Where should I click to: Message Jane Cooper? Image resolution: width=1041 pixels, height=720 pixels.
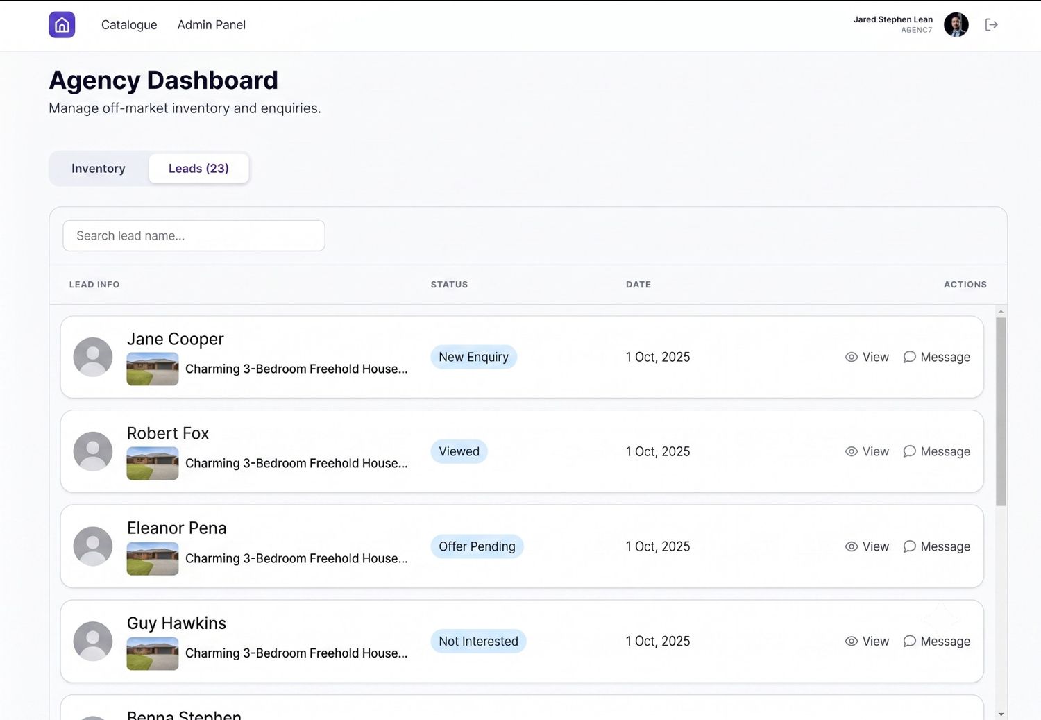pos(936,357)
